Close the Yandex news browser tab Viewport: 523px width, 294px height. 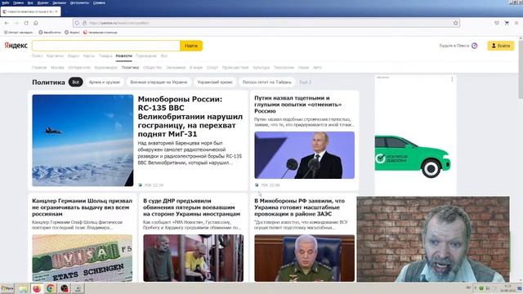56,11
